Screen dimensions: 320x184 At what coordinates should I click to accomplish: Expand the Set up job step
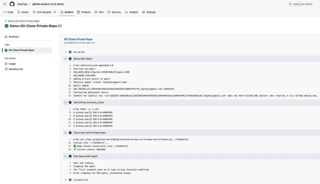[66, 52]
